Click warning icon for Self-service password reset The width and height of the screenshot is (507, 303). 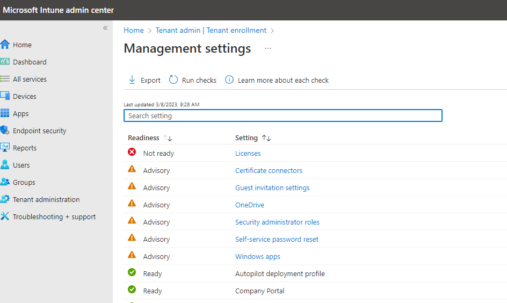[132, 237]
